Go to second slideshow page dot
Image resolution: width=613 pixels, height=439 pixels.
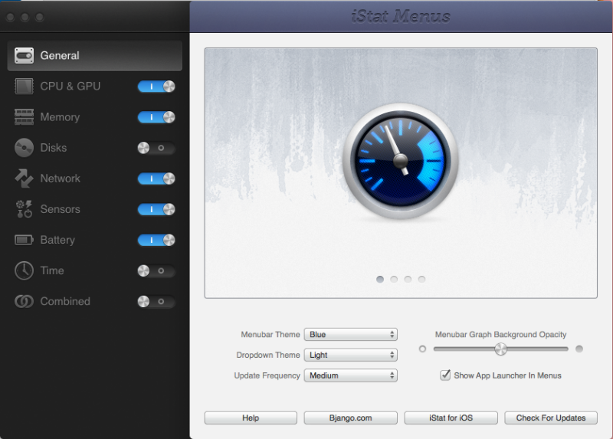click(394, 279)
